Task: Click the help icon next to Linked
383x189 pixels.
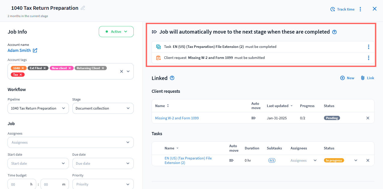Action: click(x=172, y=78)
